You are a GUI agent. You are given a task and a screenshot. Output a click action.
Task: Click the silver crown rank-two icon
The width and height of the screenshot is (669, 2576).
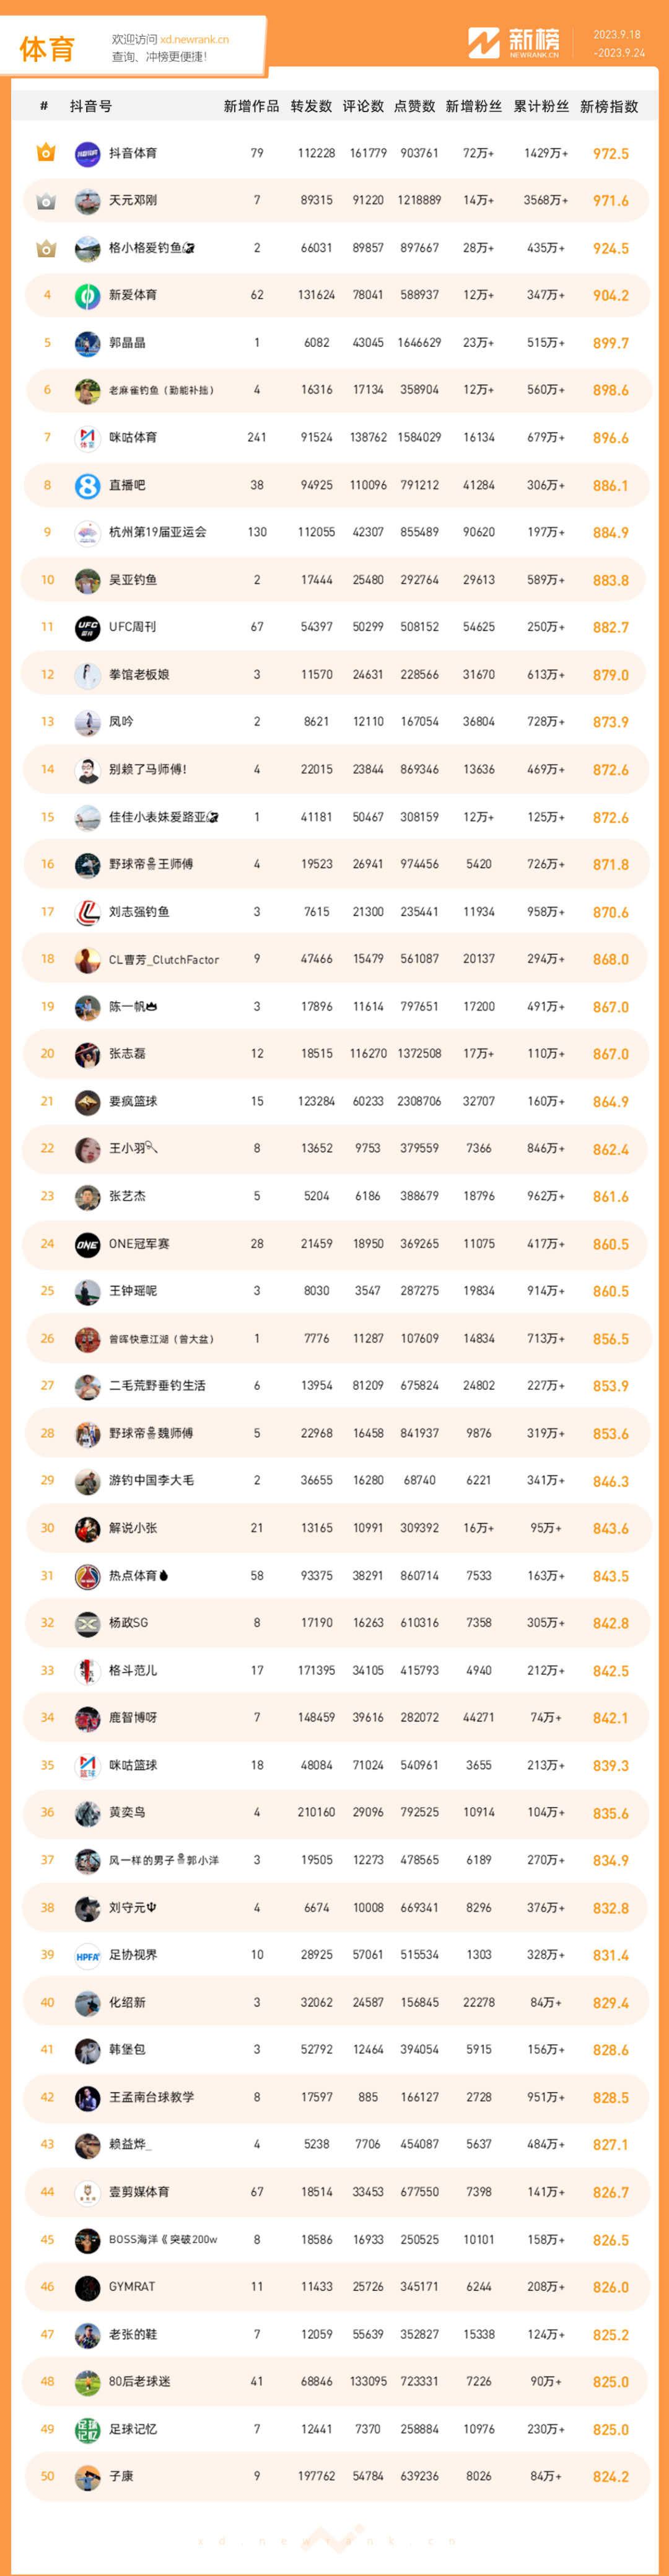pyautogui.click(x=46, y=201)
